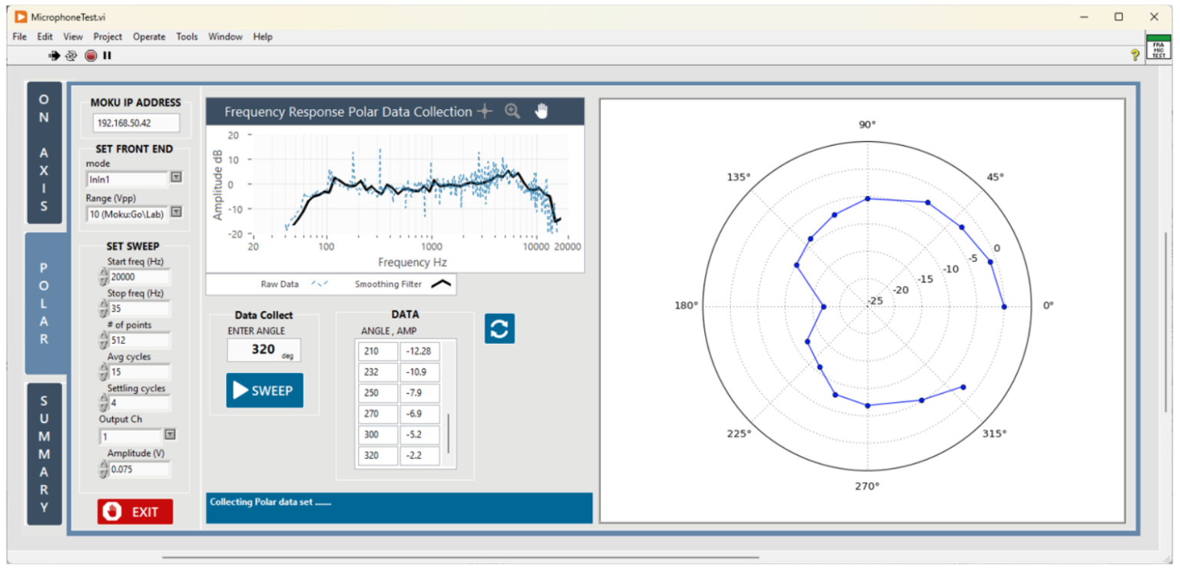Viewport: 1180px width, 568px height.
Task: Pause the running VI
Action: click(x=108, y=55)
